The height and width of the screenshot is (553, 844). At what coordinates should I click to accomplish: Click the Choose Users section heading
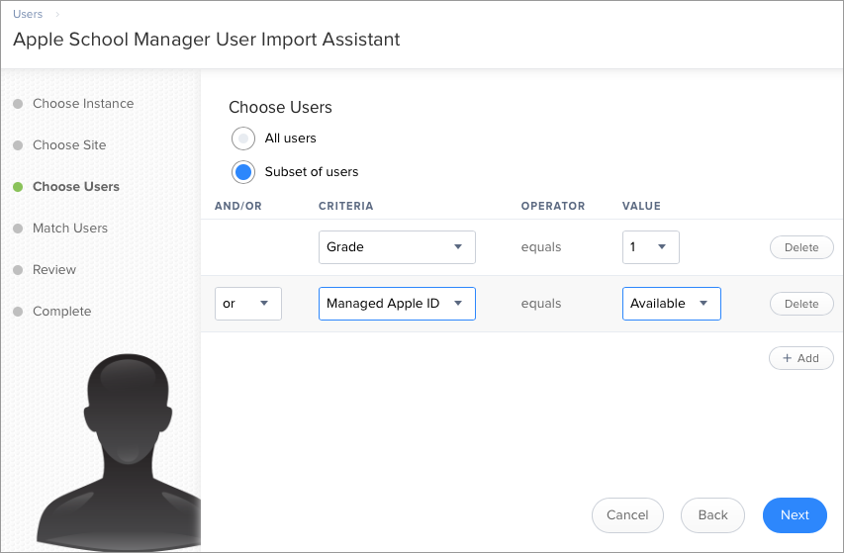pyautogui.click(x=280, y=108)
